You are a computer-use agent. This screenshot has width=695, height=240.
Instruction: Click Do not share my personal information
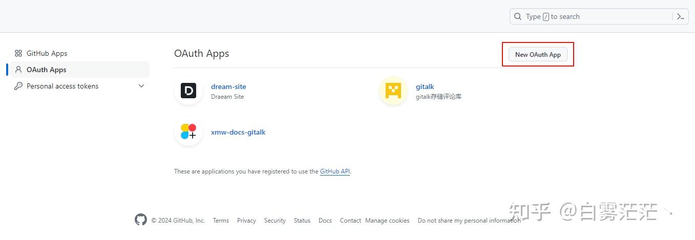pyautogui.click(x=469, y=221)
